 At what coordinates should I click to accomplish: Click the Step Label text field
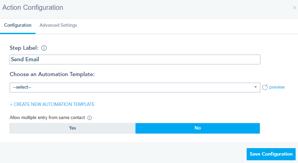pyautogui.click(x=149, y=60)
